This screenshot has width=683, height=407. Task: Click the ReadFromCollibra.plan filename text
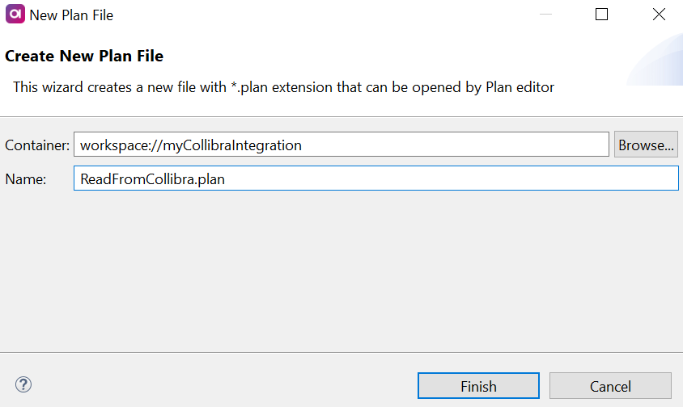152,179
